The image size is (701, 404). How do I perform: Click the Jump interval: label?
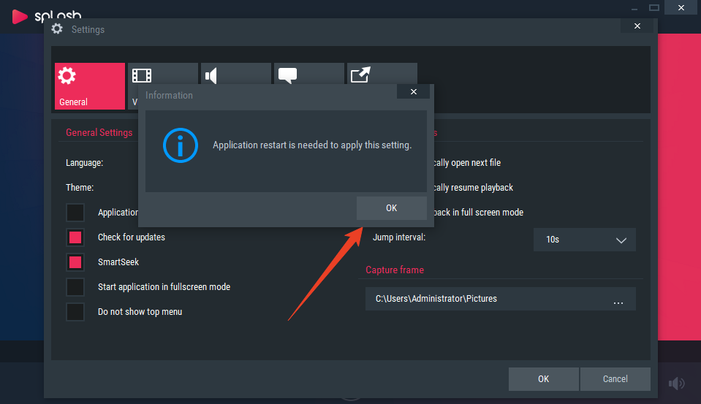[x=399, y=237]
